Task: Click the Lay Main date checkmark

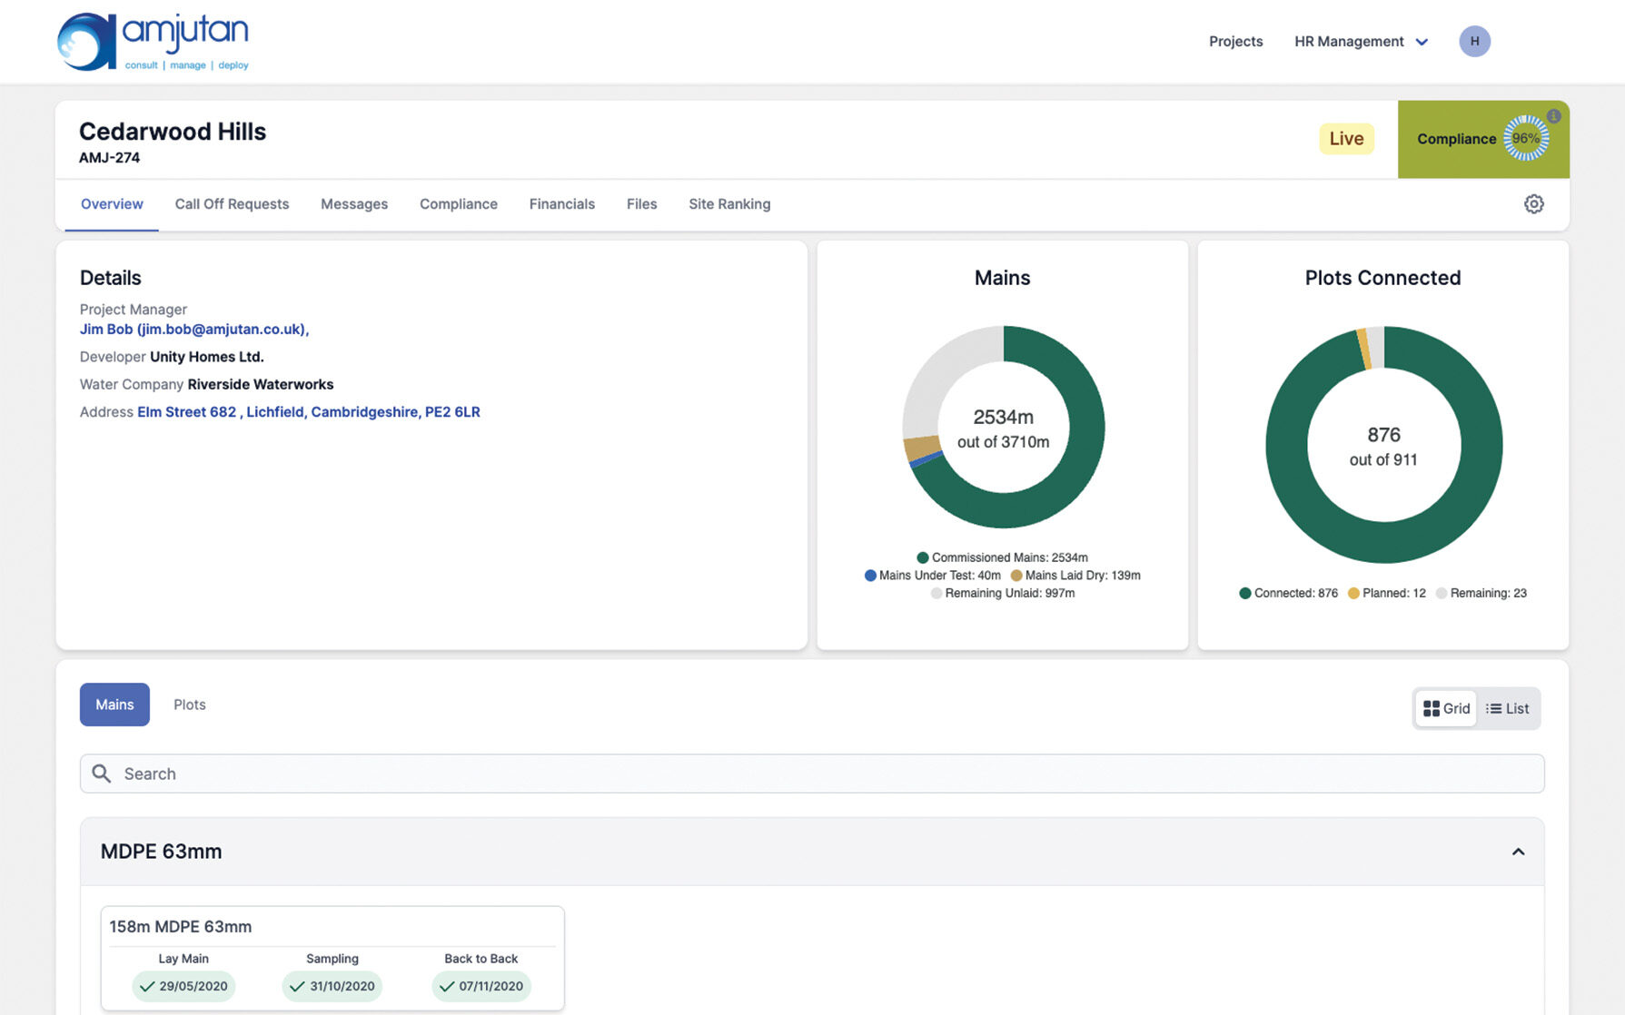Action: pyautogui.click(x=147, y=987)
